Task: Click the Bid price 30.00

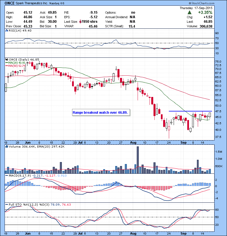Action: click(52, 22)
